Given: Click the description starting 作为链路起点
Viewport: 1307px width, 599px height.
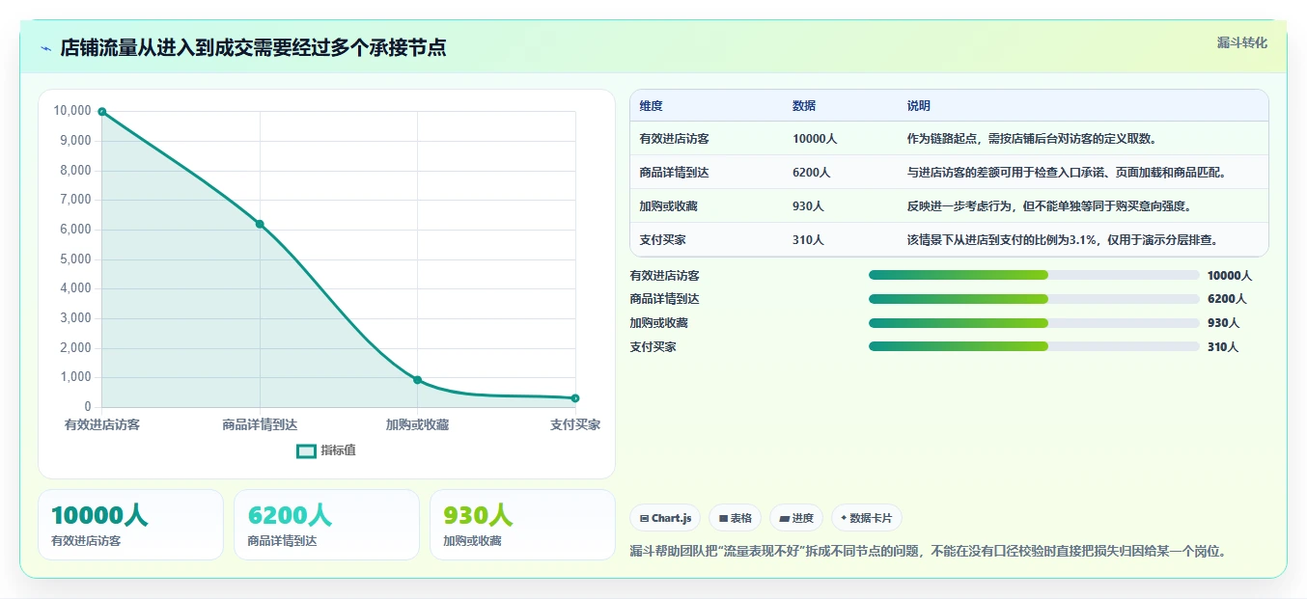Looking at the screenshot, I should [x=1032, y=139].
